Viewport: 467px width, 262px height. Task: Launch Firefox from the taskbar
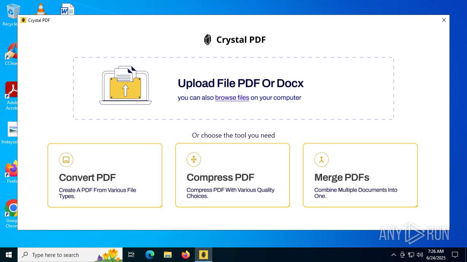click(186, 255)
